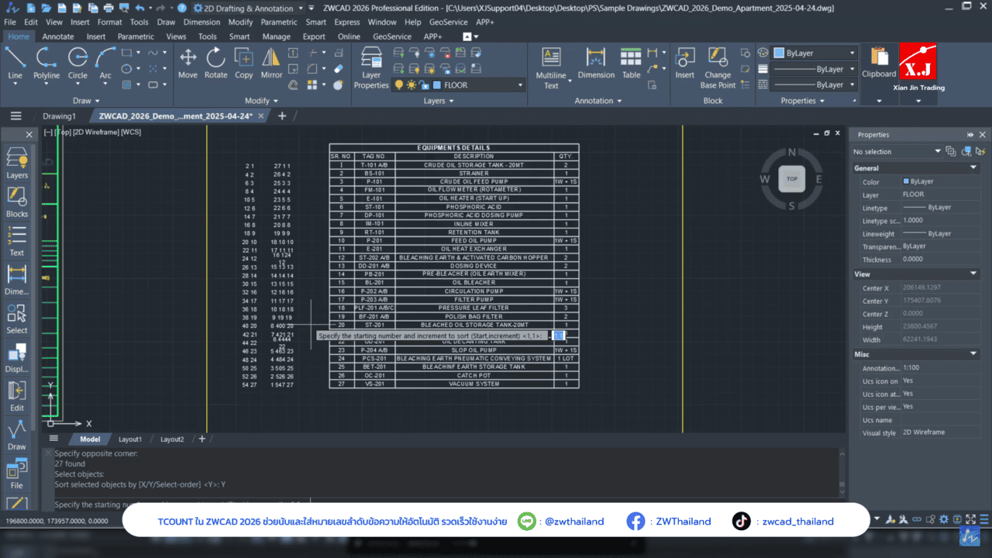
Task: Open the Express menu
Action: (346, 22)
